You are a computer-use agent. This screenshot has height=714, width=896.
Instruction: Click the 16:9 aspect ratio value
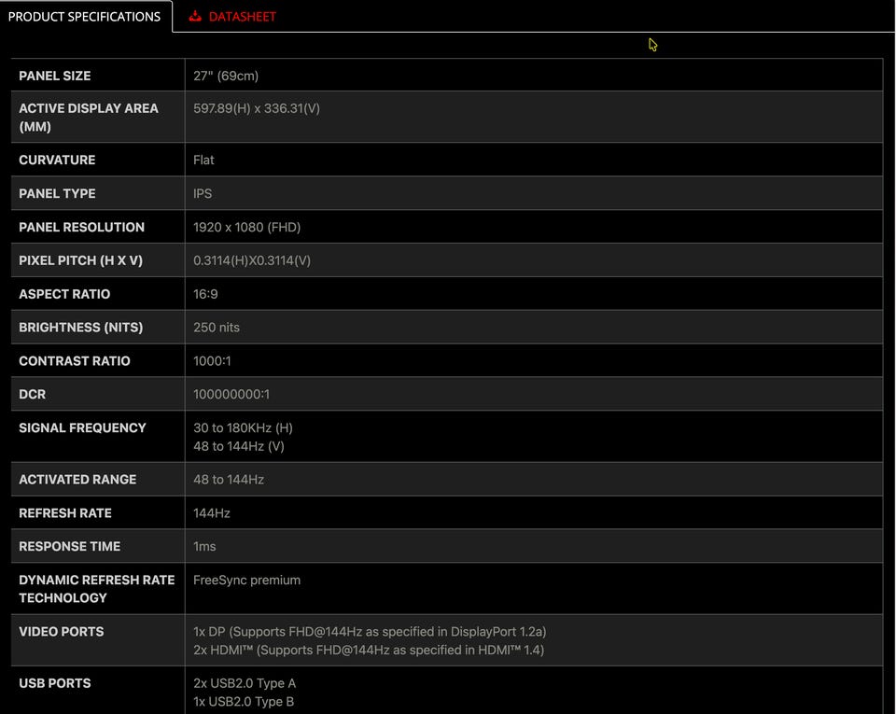pyautogui.click(x=205, y=294)
